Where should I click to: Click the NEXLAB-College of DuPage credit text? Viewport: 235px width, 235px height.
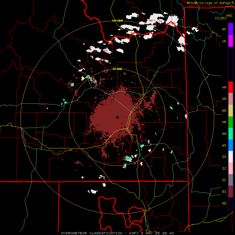click(x=208, y=3)
